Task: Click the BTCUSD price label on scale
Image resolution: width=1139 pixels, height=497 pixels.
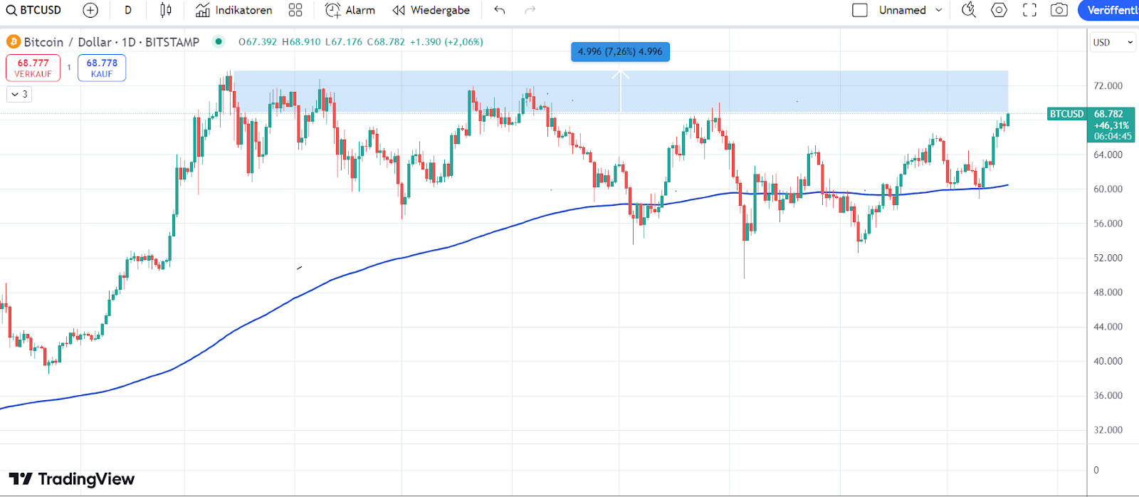Action: [1066, 114]
